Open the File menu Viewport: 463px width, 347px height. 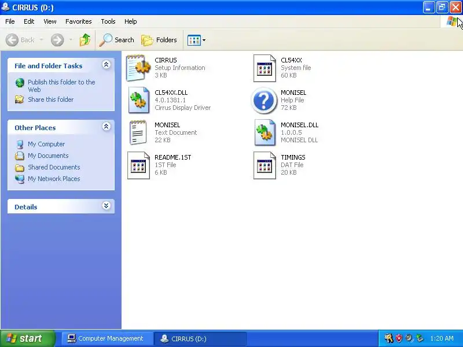[10, 21]
